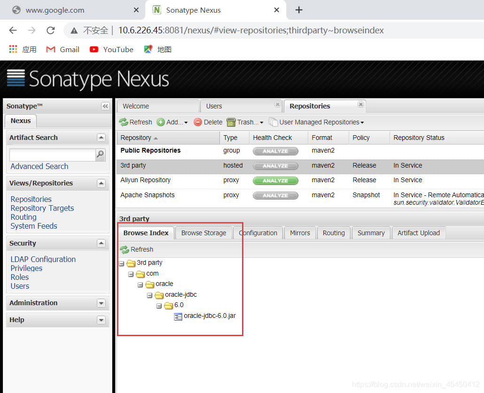484x393 pixels.
Task: Switch to the Browse Storage tab
Action: [x=204, y=233]
